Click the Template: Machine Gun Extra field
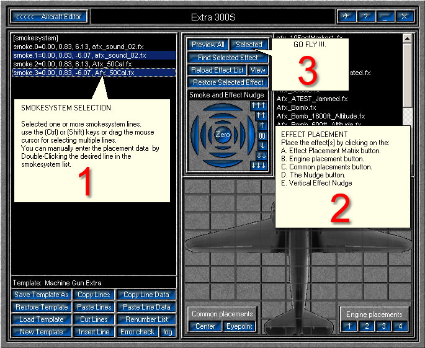This screenshot has height=348, width=425. coord(94,283)
